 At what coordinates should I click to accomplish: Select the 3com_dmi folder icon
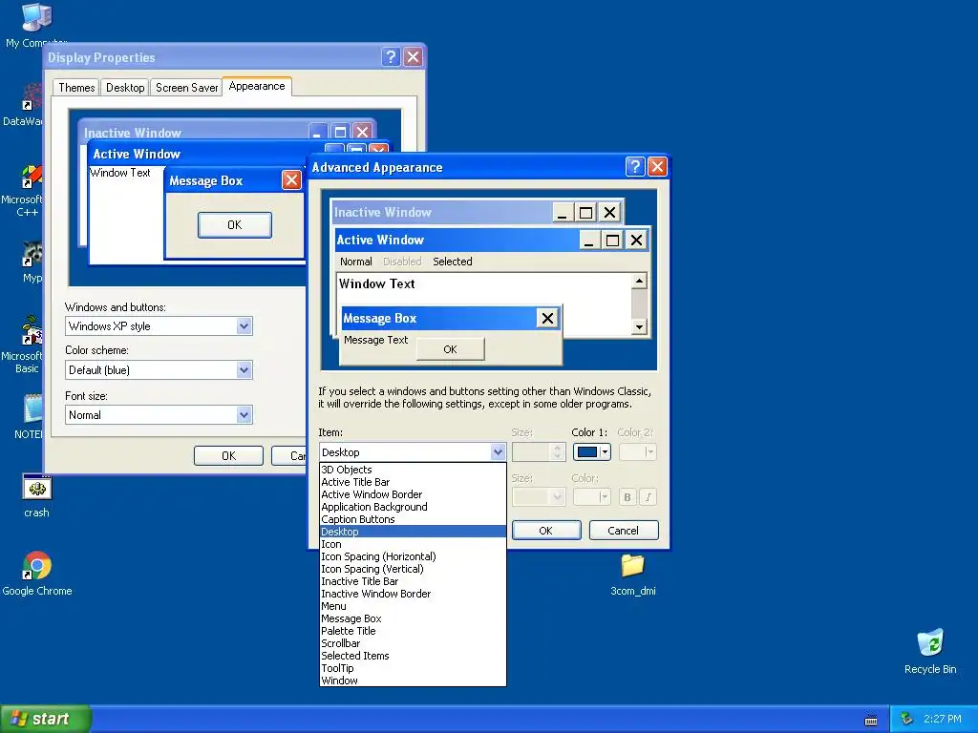click(632, 565)
